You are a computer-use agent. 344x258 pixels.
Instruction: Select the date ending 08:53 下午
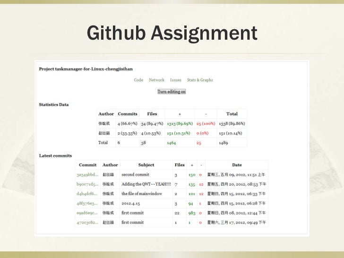tap(237, 184)
